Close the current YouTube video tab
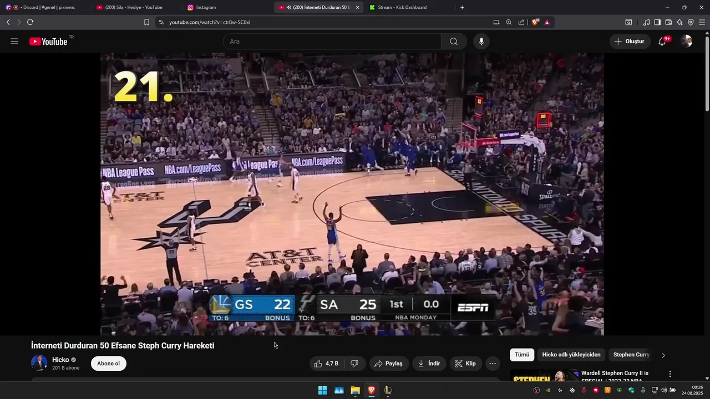This screenshot has width=710, height=399. [x=357, y=7]
